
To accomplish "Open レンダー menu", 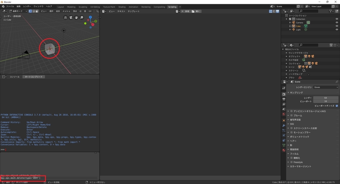I will click(x=27, y=7).
